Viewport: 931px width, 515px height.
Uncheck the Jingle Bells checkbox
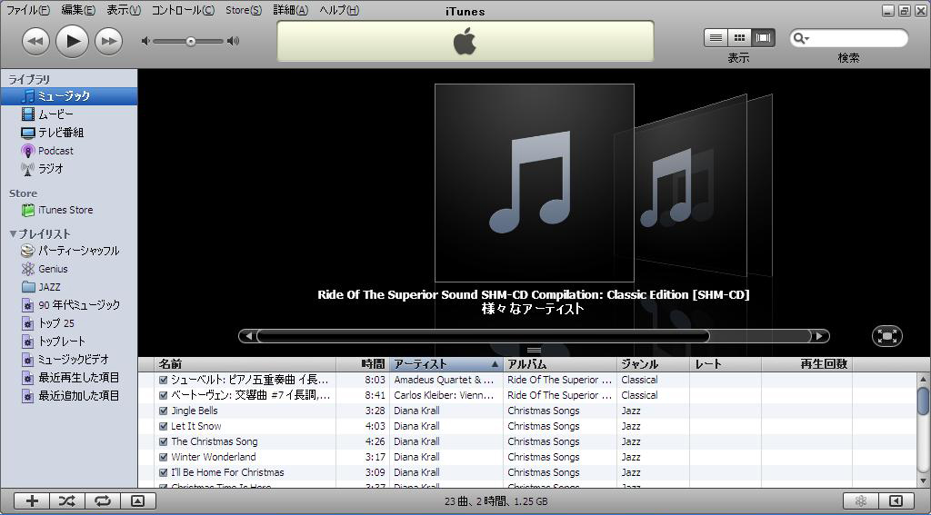pos(164,411)
